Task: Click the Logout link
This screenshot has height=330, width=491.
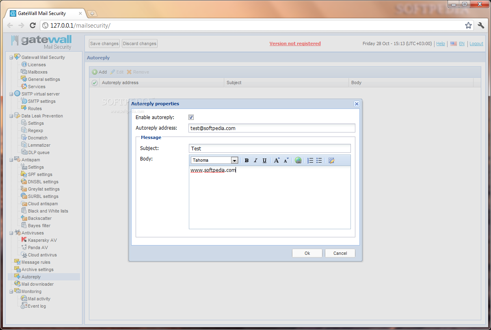Action: 476,43
